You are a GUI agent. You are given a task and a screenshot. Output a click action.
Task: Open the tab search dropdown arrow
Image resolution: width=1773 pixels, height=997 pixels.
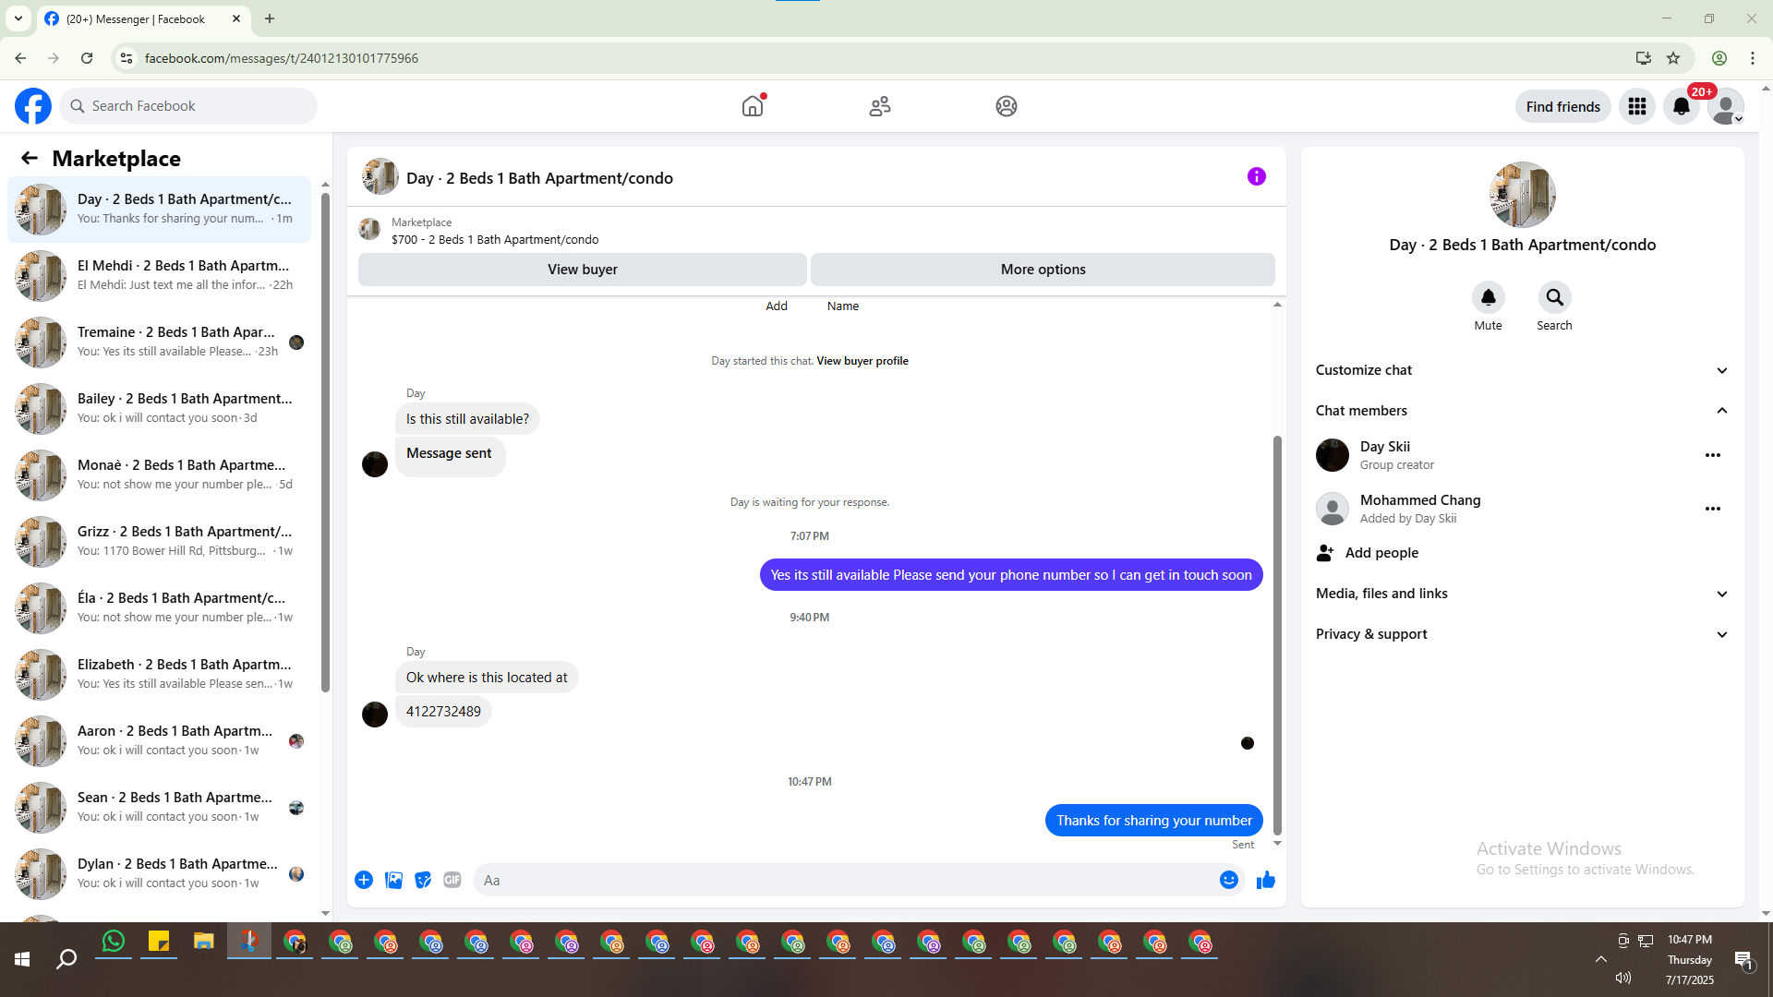pyautogui.click(x=18, y=18)
